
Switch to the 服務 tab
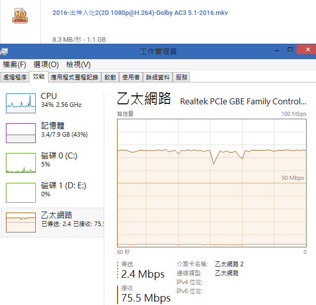(x=182, y=77)
